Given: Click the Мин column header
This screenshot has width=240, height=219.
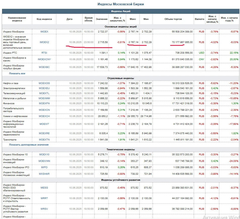Looking at the screenshot, I should [x=146, y=19].
